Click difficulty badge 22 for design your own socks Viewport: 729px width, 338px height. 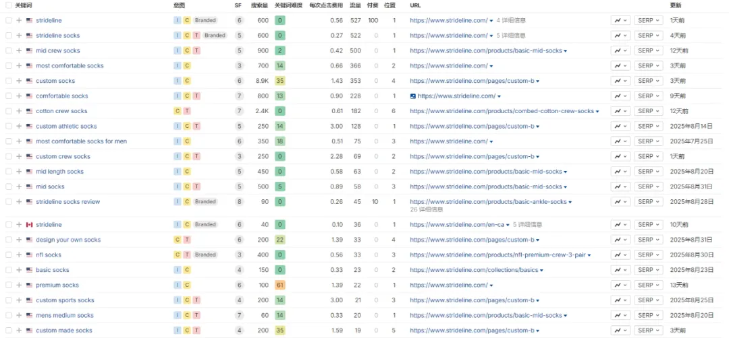280,240
